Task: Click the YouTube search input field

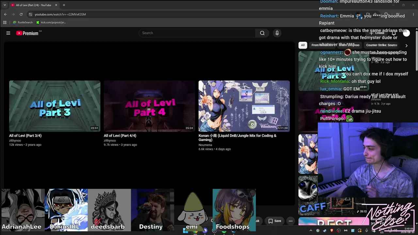Action: point(197,33)
